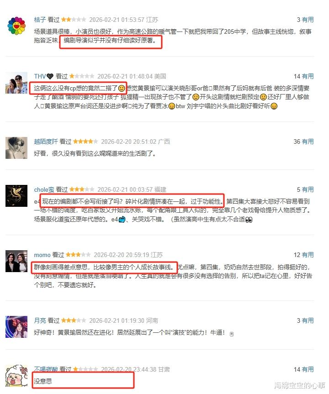Open 不喝碳酸 username link
This screenshot has width=329, height=394.
click(46, 369)
